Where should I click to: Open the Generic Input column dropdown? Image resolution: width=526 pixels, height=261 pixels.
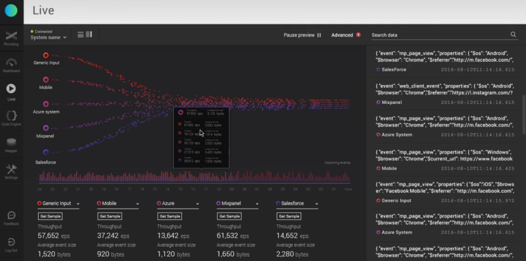pyautogui.click(x=58, y=204)
